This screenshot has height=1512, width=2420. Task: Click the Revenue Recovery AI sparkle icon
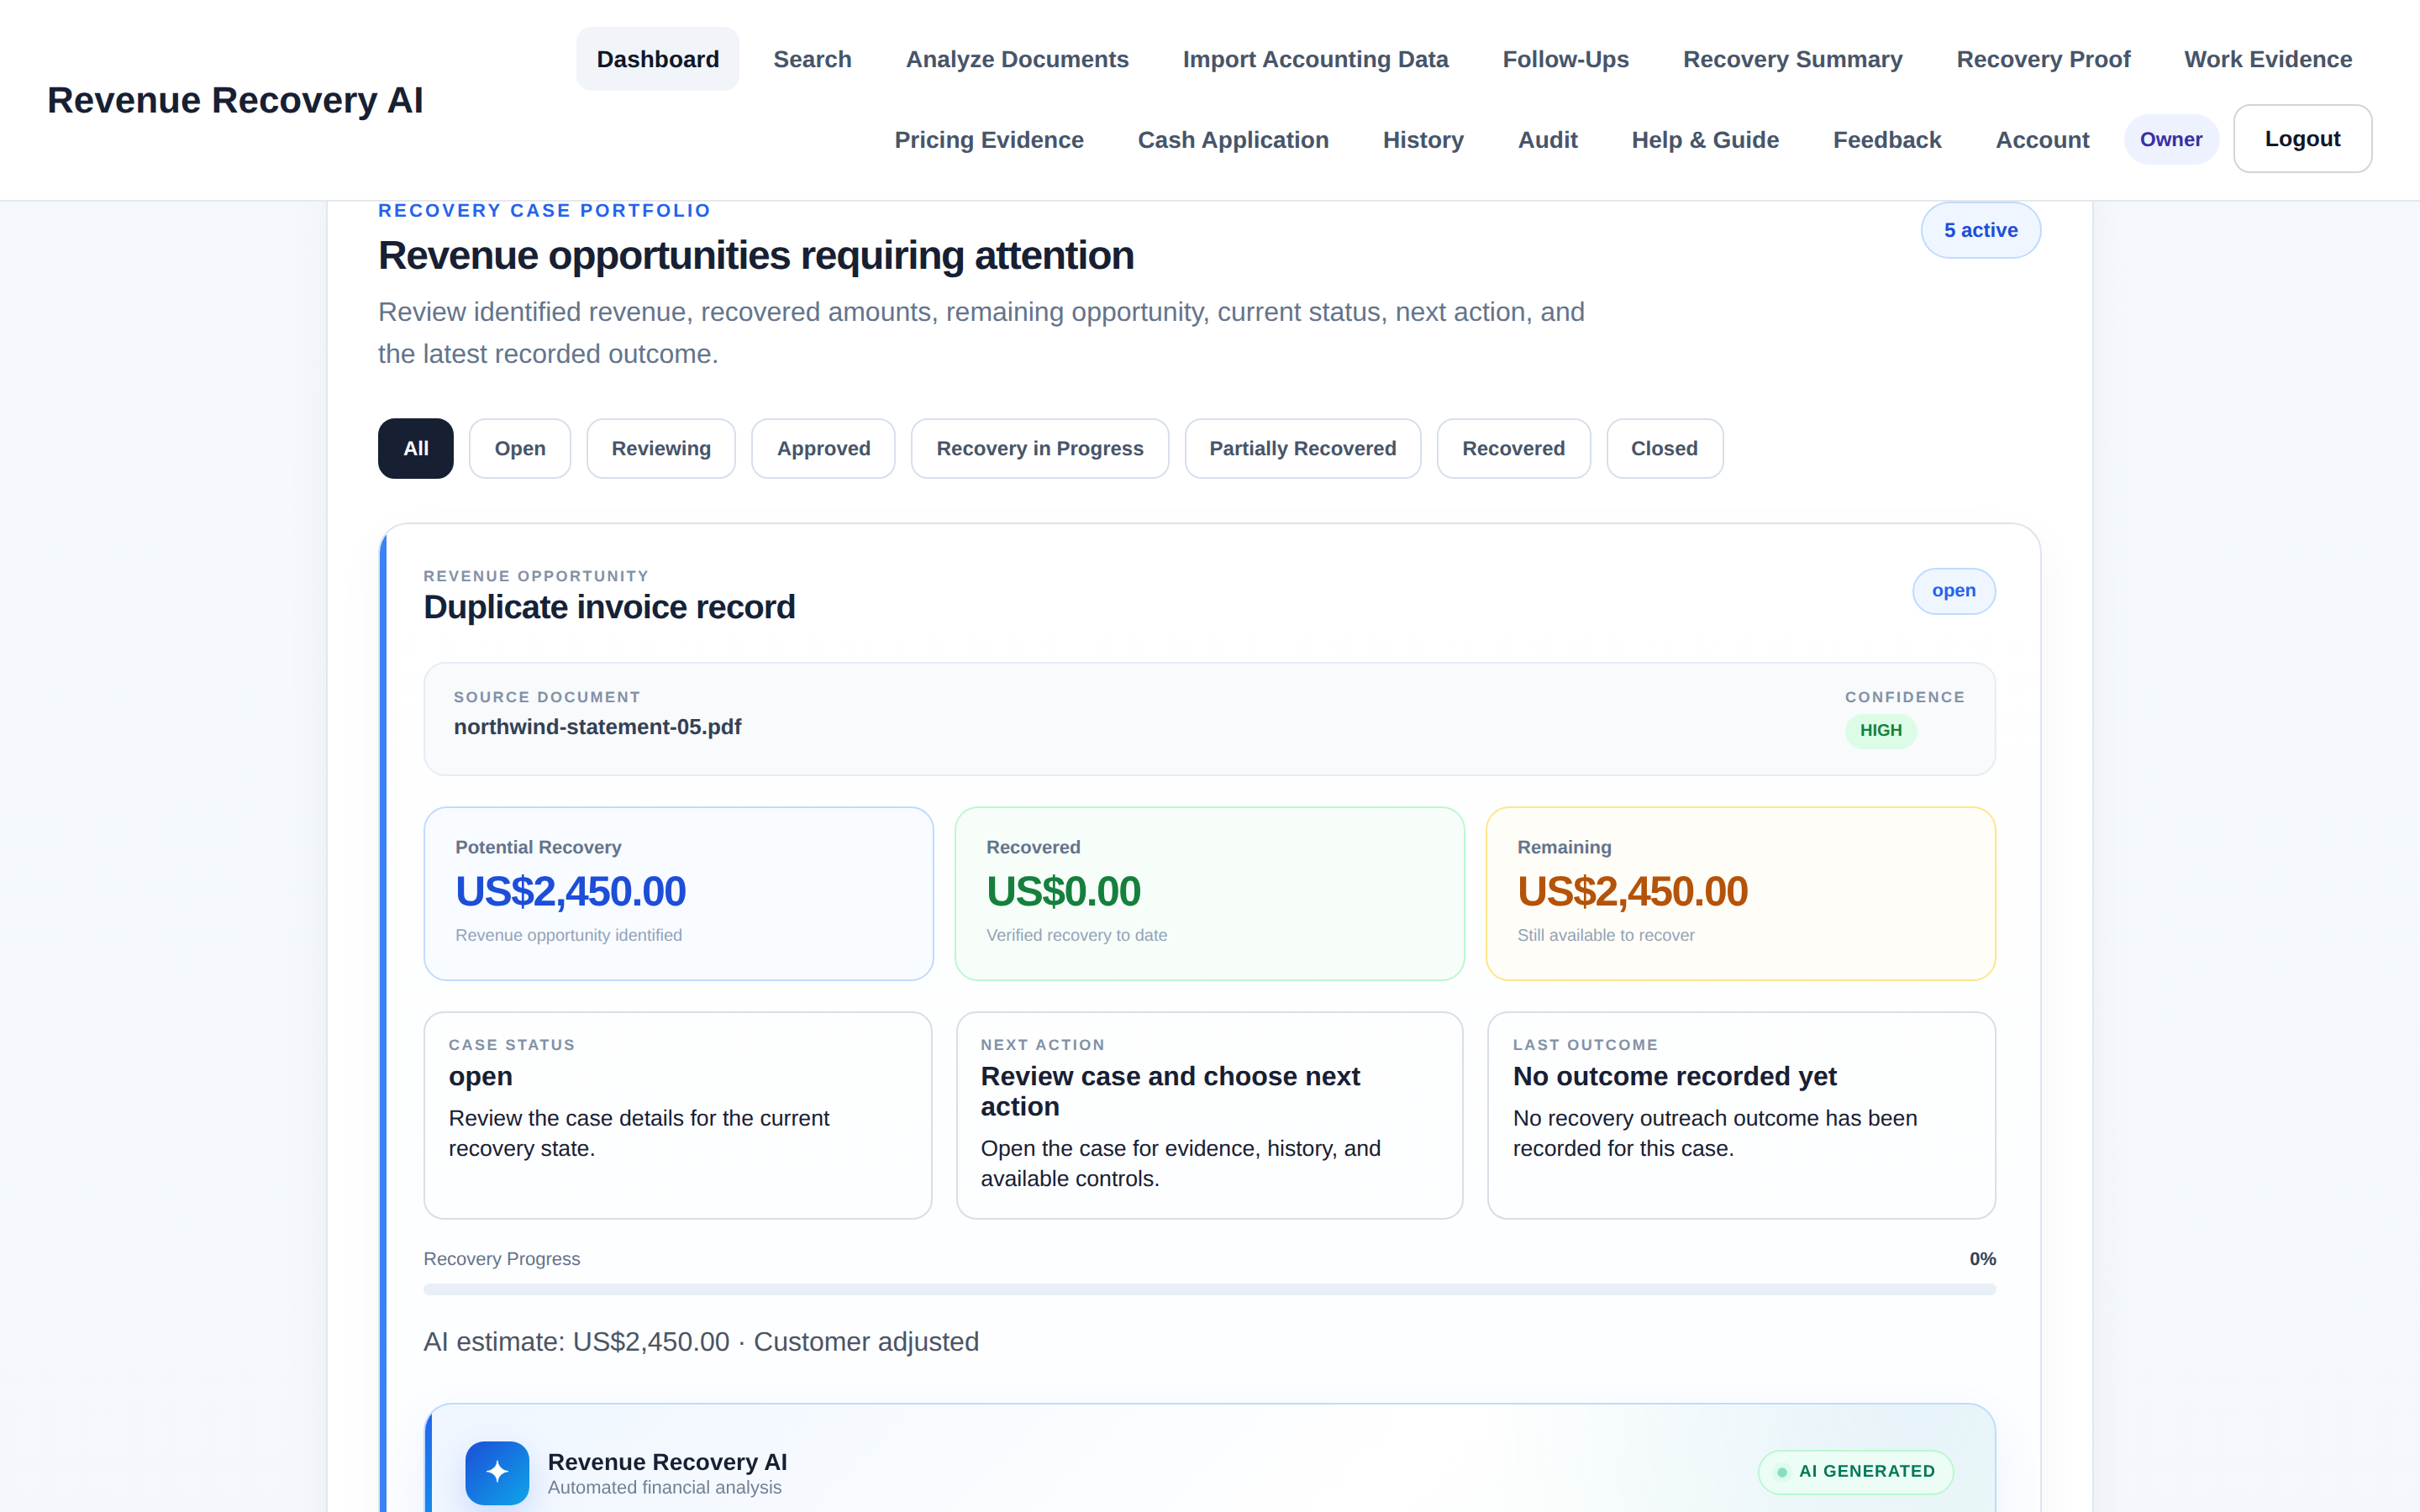[x=497, y=1472]
